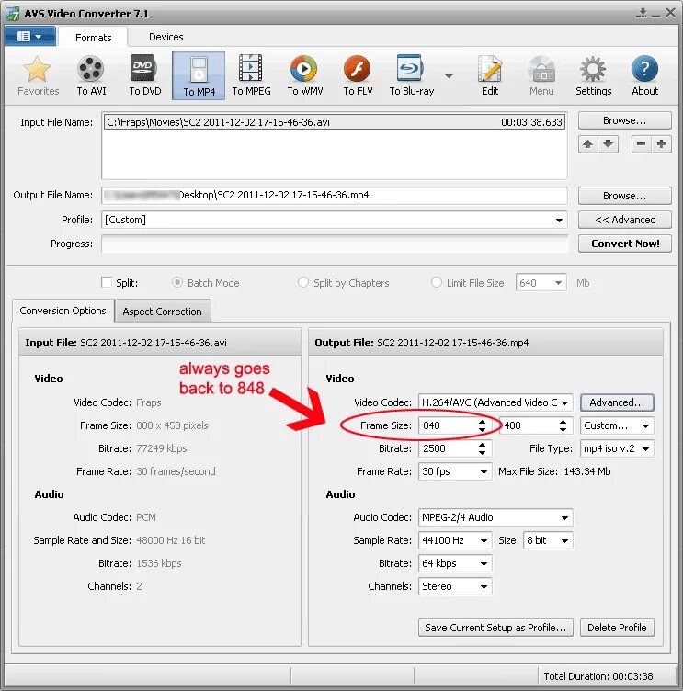Remove input file with minus button
The height and width of the screenshot is (691, 683).
(x=641, y=144)
